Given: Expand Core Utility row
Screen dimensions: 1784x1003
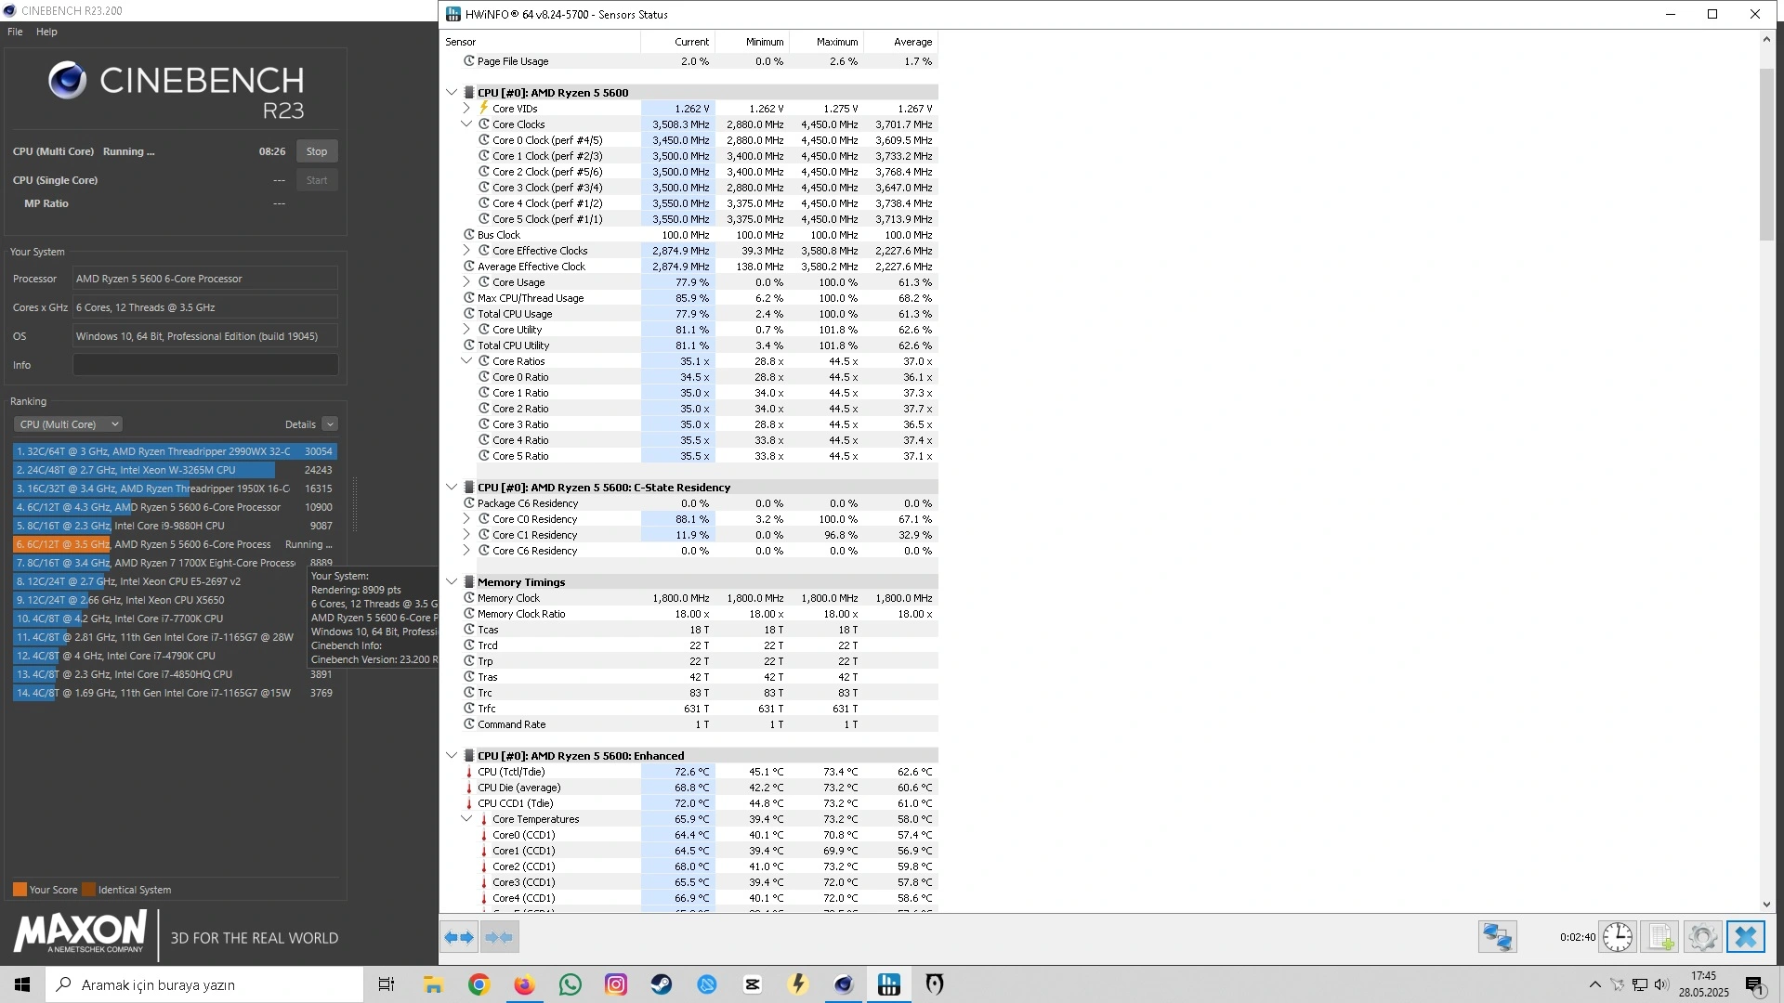Looking at the screenshot, I should (466, 330).
